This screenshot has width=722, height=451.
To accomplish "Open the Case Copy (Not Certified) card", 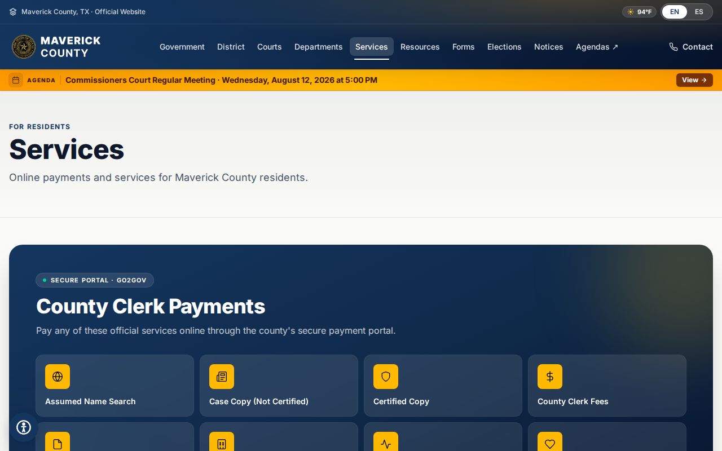I will coord(279,386).
